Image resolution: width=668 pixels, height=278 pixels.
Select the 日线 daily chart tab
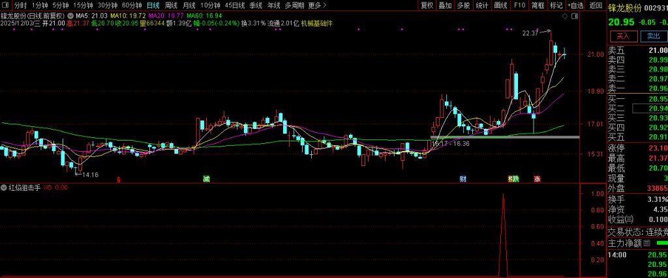[x=153, y=5]
